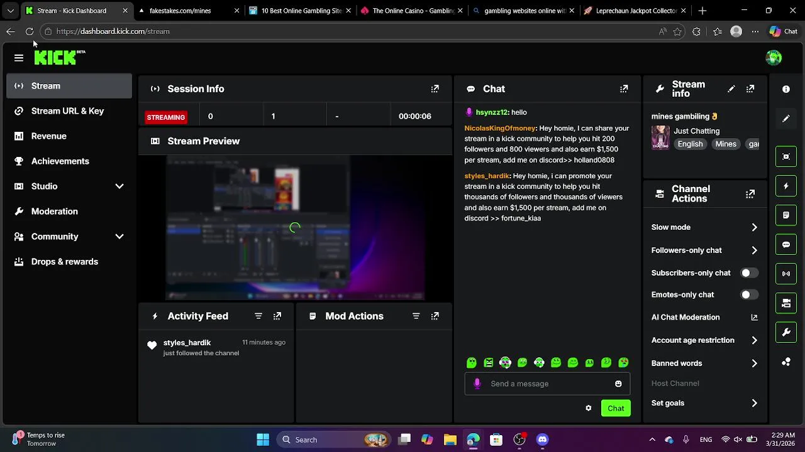This screenshot has width=805, height=452.
Task: Switch to the fakestakes.com/mines tab
Action: pos(187,11)
